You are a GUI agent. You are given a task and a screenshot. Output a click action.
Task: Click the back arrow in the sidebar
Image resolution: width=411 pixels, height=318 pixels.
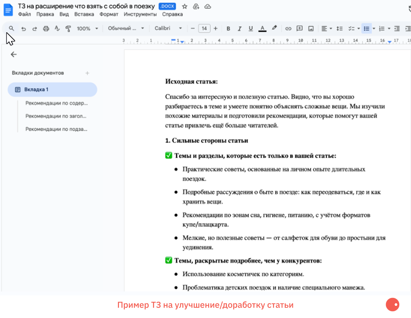[x=14, y=54]
